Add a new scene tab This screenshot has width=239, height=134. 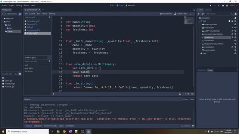pyautogui.click(x=43, y=10)
